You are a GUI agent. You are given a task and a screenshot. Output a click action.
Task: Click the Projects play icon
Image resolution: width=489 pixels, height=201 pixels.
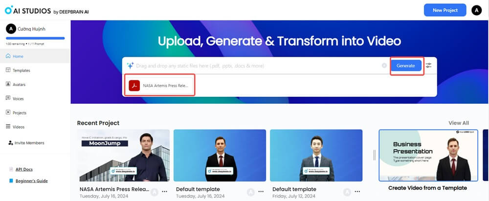click(8, 112)
